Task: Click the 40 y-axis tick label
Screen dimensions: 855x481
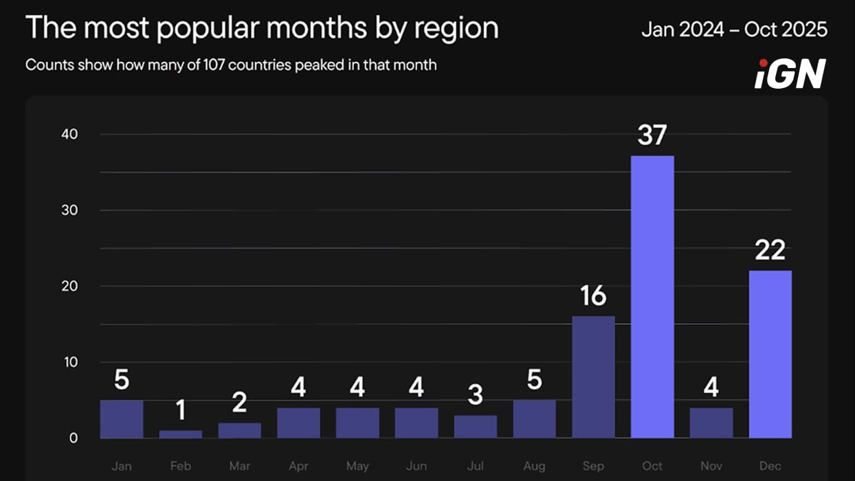Action: coord(69,134)
